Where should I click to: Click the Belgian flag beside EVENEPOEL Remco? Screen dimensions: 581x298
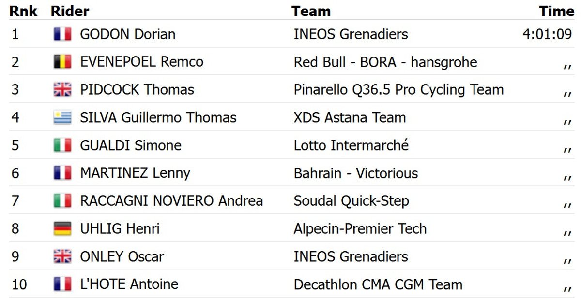pos(62,62)
